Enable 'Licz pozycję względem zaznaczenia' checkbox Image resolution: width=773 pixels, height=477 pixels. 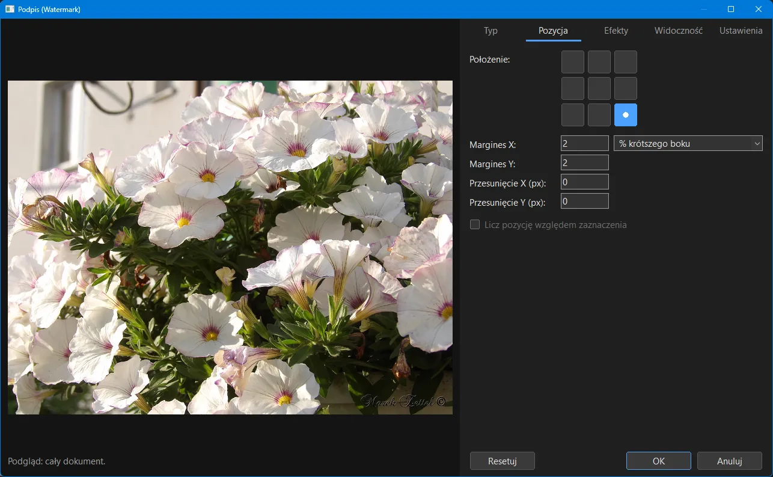(475, 224)
